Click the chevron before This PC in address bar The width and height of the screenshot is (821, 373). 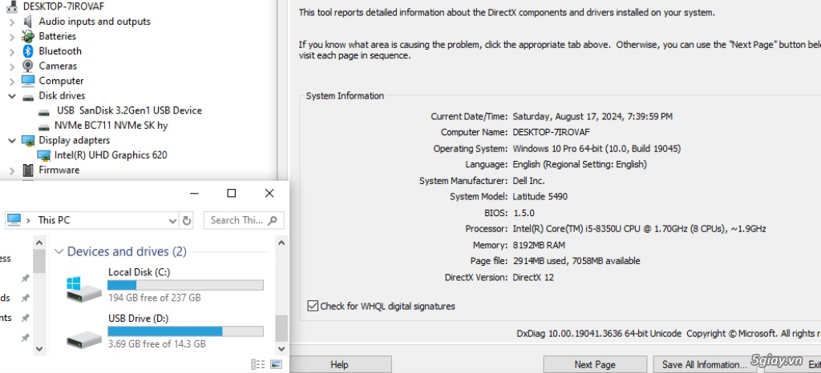[28, 220]
